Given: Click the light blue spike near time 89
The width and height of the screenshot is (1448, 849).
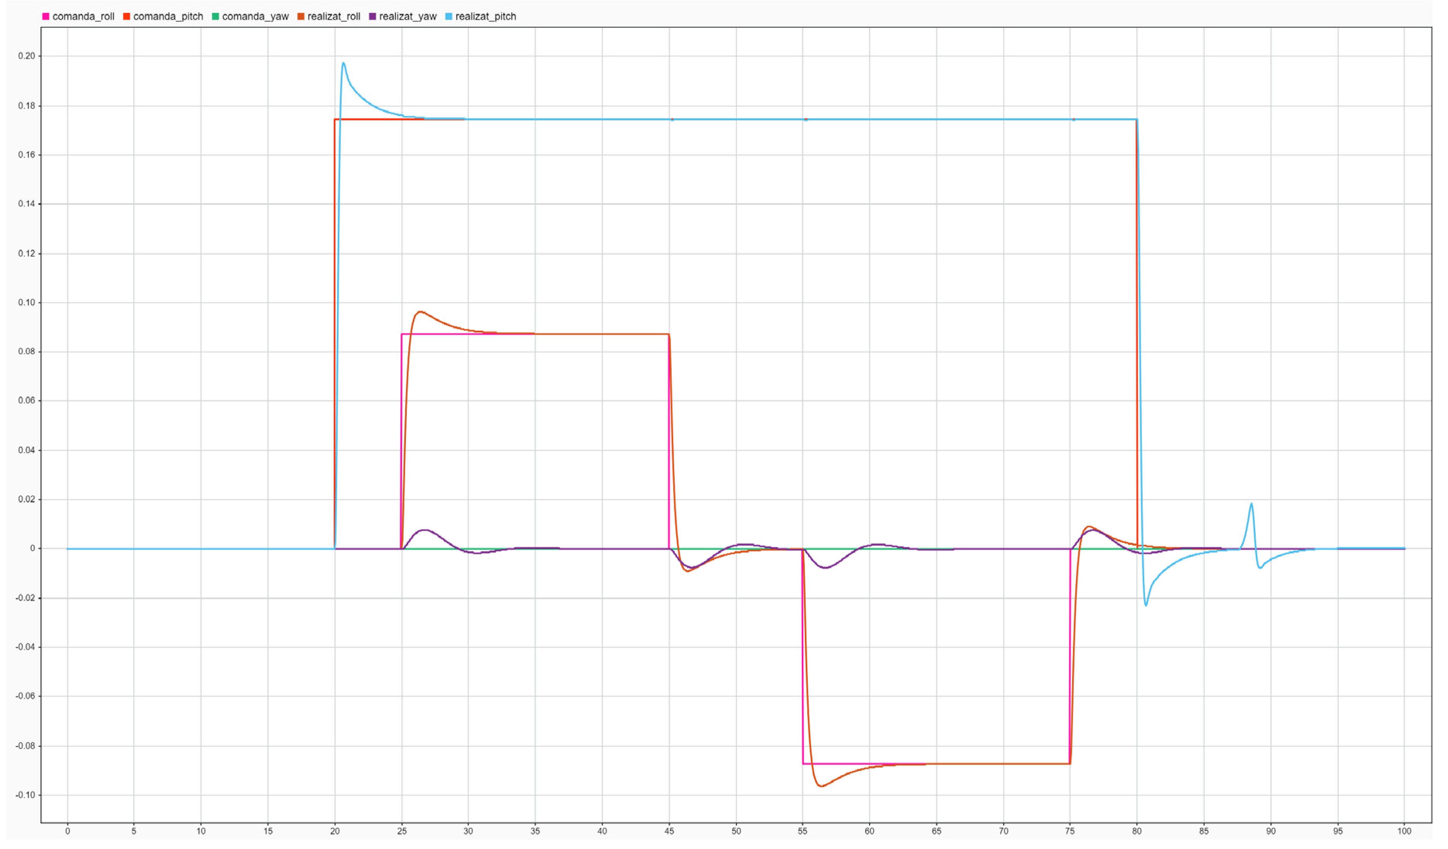Looking at the screenshot, I should pyautogui.click(x=1251, y=504).
